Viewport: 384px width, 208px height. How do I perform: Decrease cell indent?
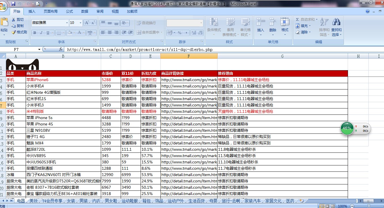click(x=124, y=33)
